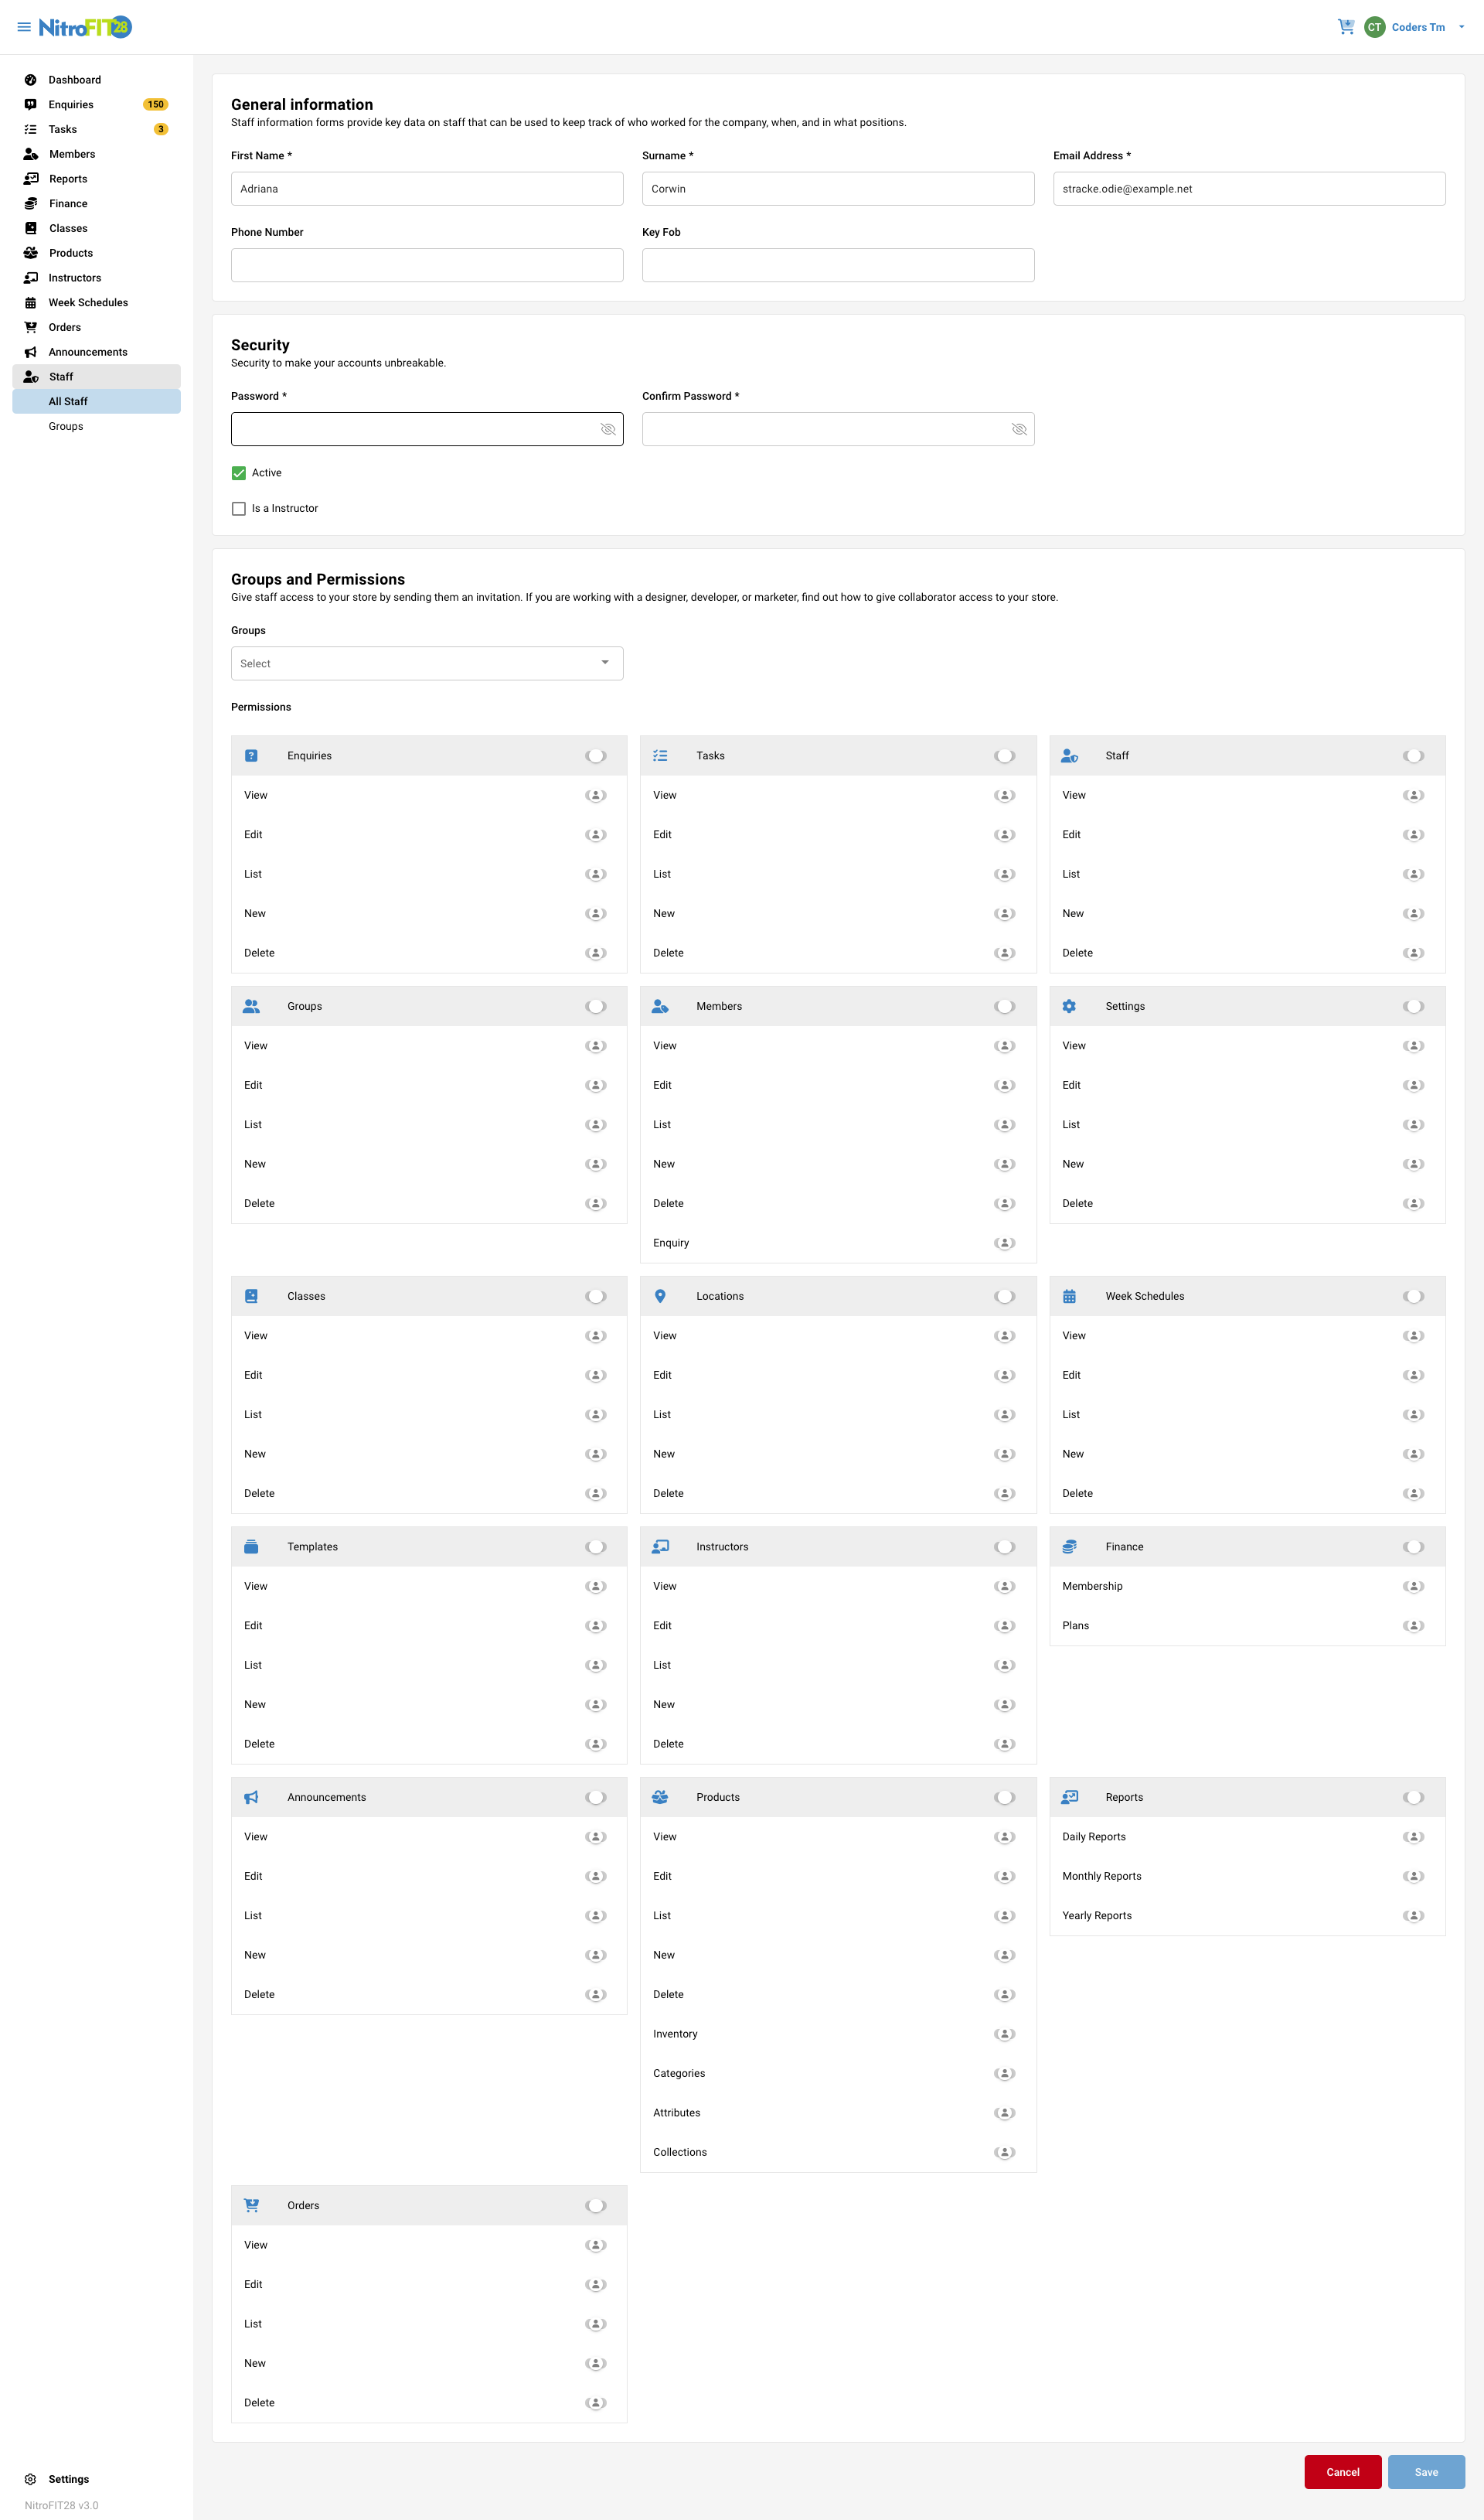The image size is (1484, 2520).
Task: Click the CT user avatar icon
Action: [1374, 27]
